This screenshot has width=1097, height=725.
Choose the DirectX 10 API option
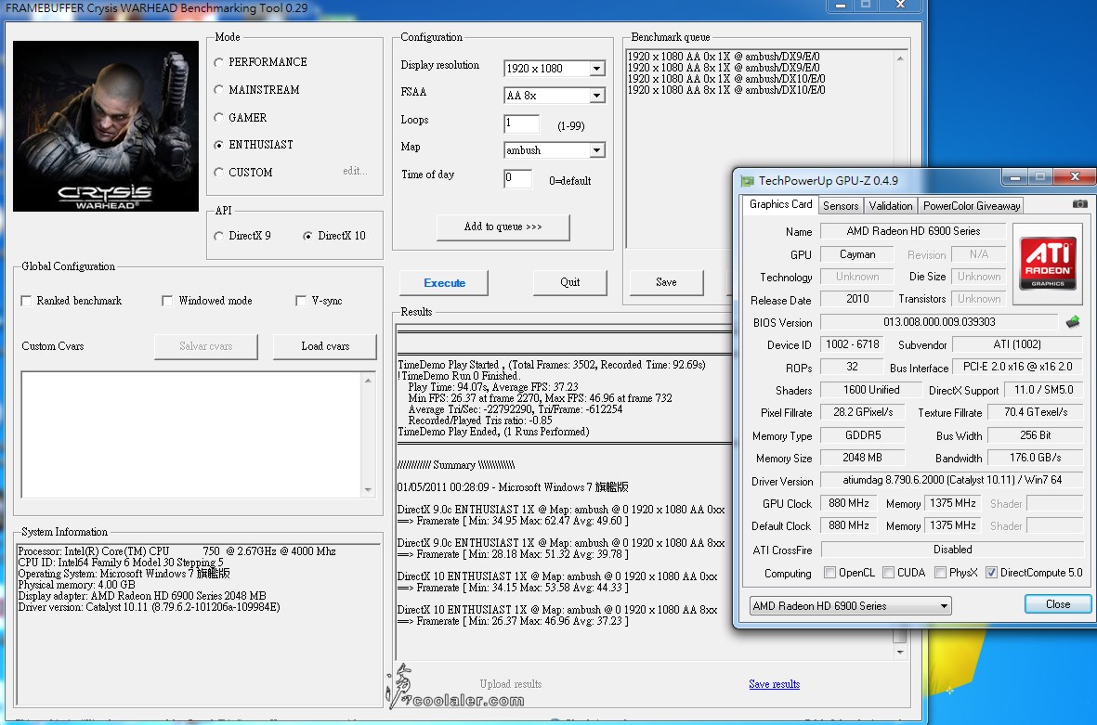(307, 237)
